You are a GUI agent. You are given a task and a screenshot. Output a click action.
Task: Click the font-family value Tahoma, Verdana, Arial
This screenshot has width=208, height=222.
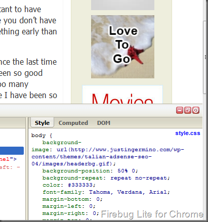click(x=128, y=192)
